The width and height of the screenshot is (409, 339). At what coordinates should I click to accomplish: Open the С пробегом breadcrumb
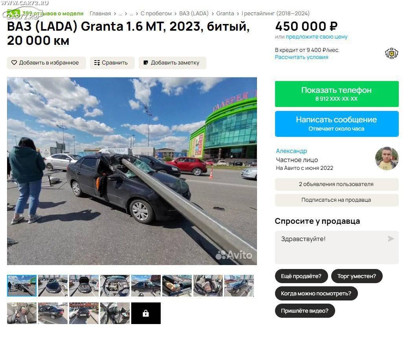point(156,14)
